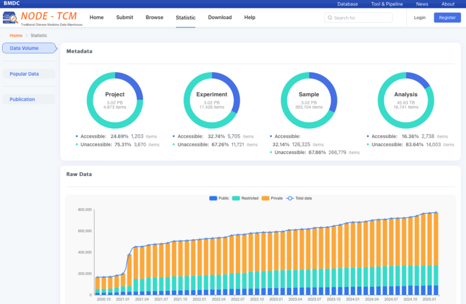Click Analysis Accessible 16.36% legend entry
Screen dimensions: 466x304
[x=407, y=136]
